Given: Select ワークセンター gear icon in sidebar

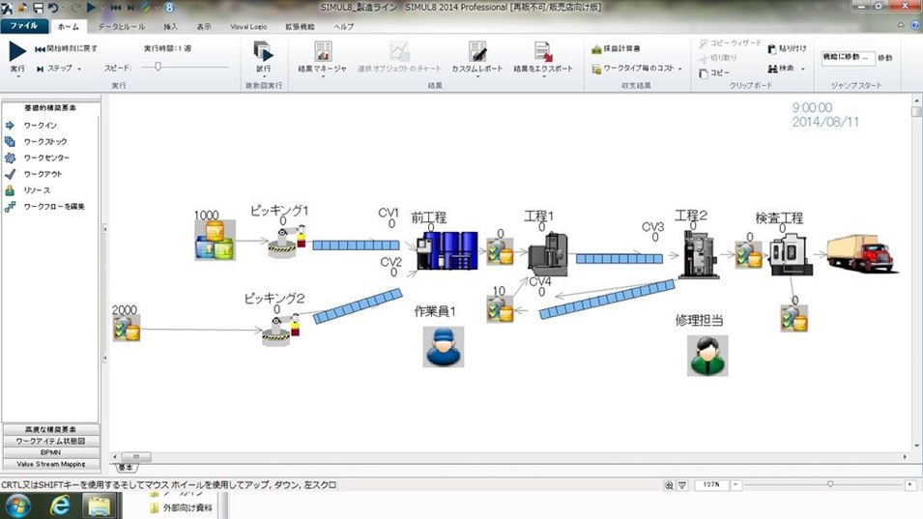Looking at the screenshot, I should (11, 158).
